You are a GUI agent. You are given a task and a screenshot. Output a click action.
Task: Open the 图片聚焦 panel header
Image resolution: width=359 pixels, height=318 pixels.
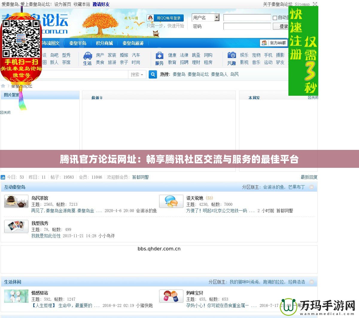coord(12,95)
